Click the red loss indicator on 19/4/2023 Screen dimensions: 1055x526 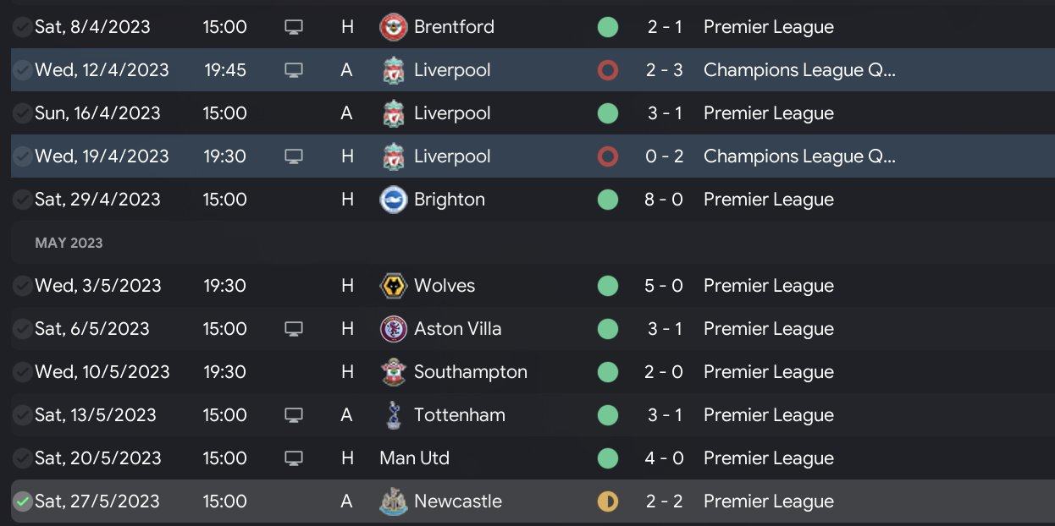[607, 156]
